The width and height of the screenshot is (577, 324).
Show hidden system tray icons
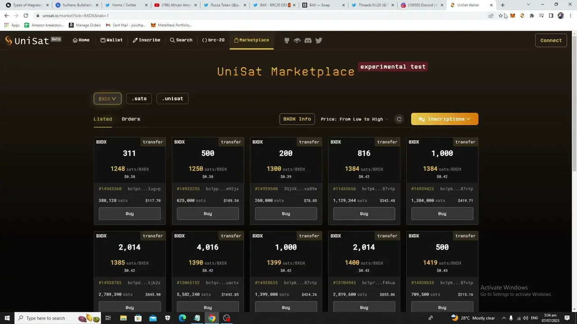pos(504,318)
